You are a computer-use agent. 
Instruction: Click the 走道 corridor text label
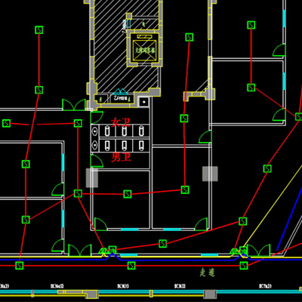pos(208,273)
